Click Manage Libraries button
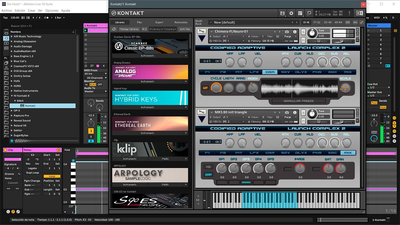The width and height of the screenshot is (400, 225). 129,29
